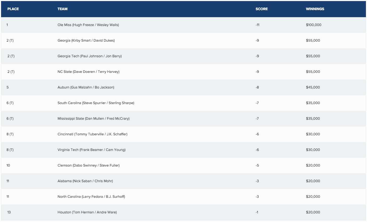Click place 5 in Auburn row
The image size is (367, 222).
pos(8,87)
